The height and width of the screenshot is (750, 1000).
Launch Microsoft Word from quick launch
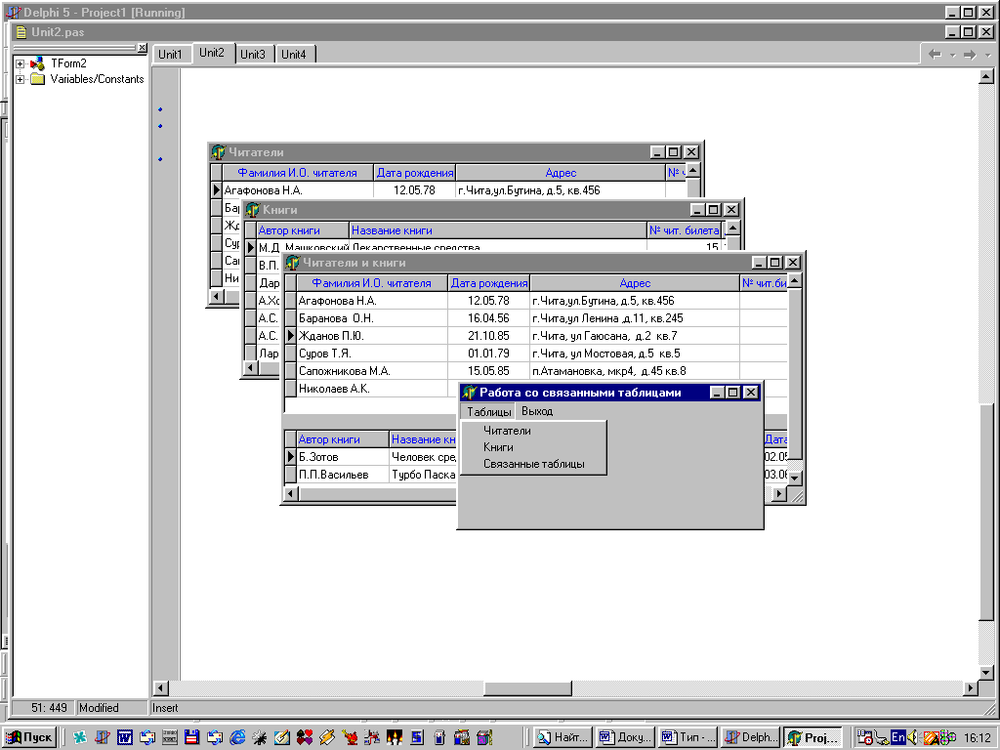coord(125,737)
